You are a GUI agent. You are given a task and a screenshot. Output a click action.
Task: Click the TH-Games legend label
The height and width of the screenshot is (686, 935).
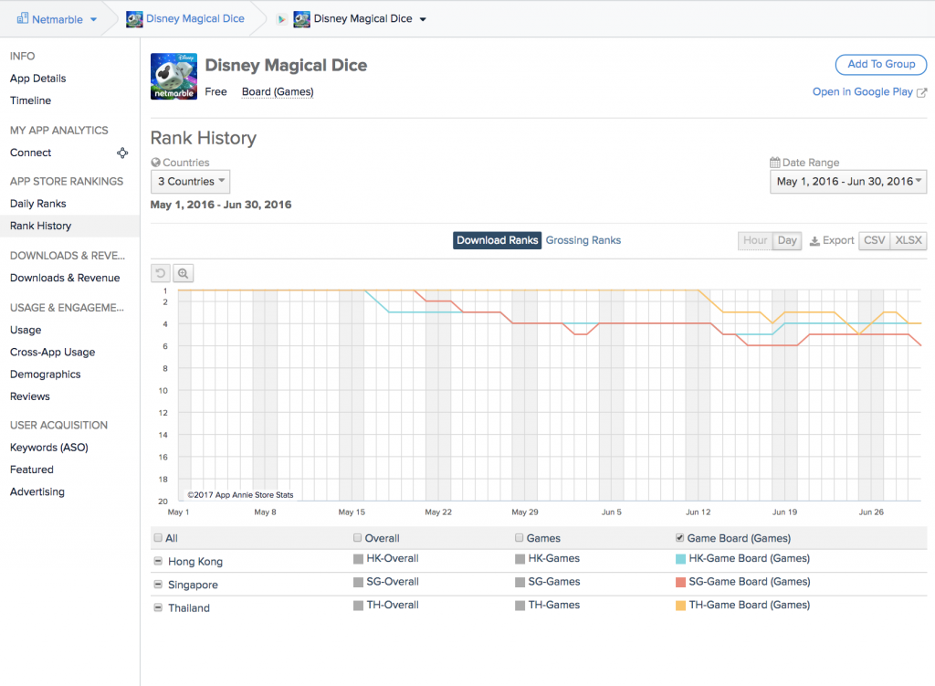point(554,605)
